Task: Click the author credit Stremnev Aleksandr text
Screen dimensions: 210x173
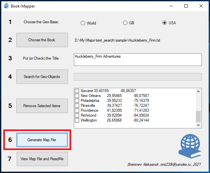Action: point(164,164)
